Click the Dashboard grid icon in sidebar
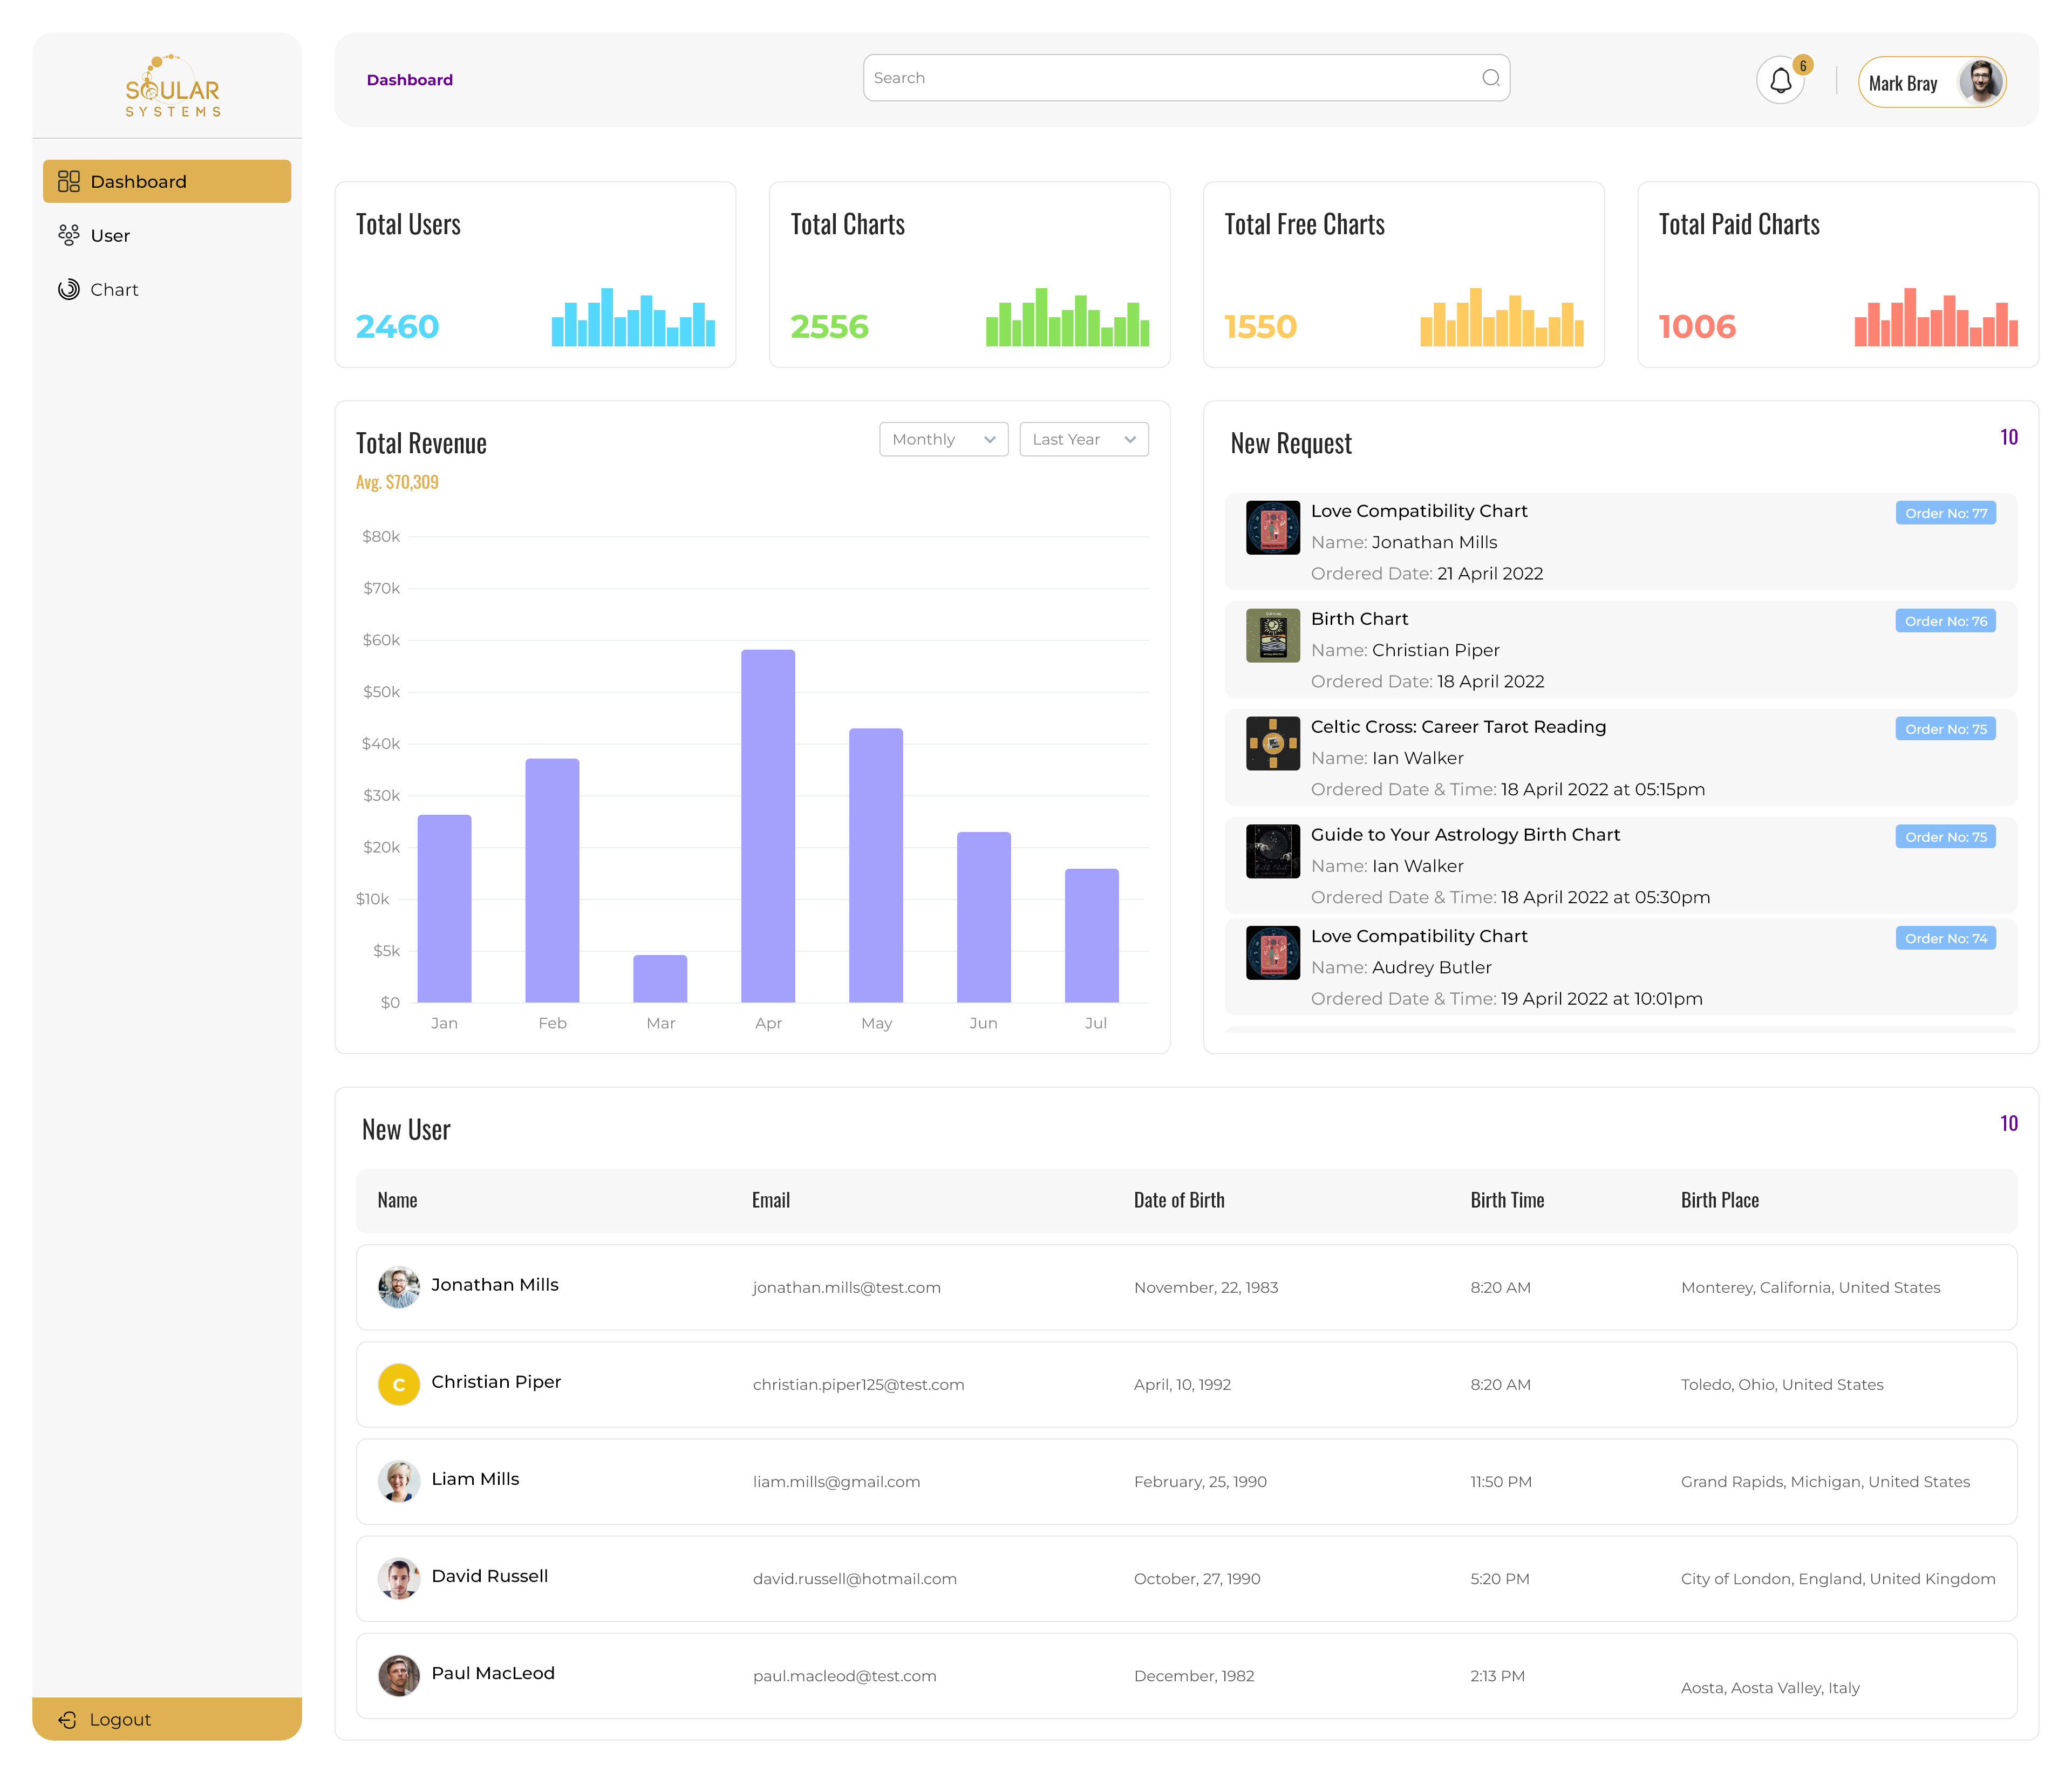Viewport: 2072px width, 1773px height. 68,181
